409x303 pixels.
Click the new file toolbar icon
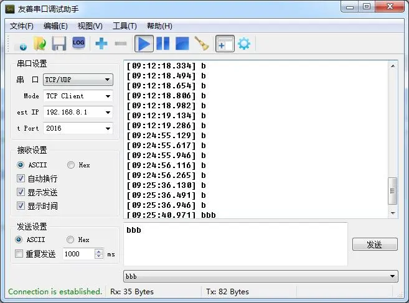pos(21,44)
